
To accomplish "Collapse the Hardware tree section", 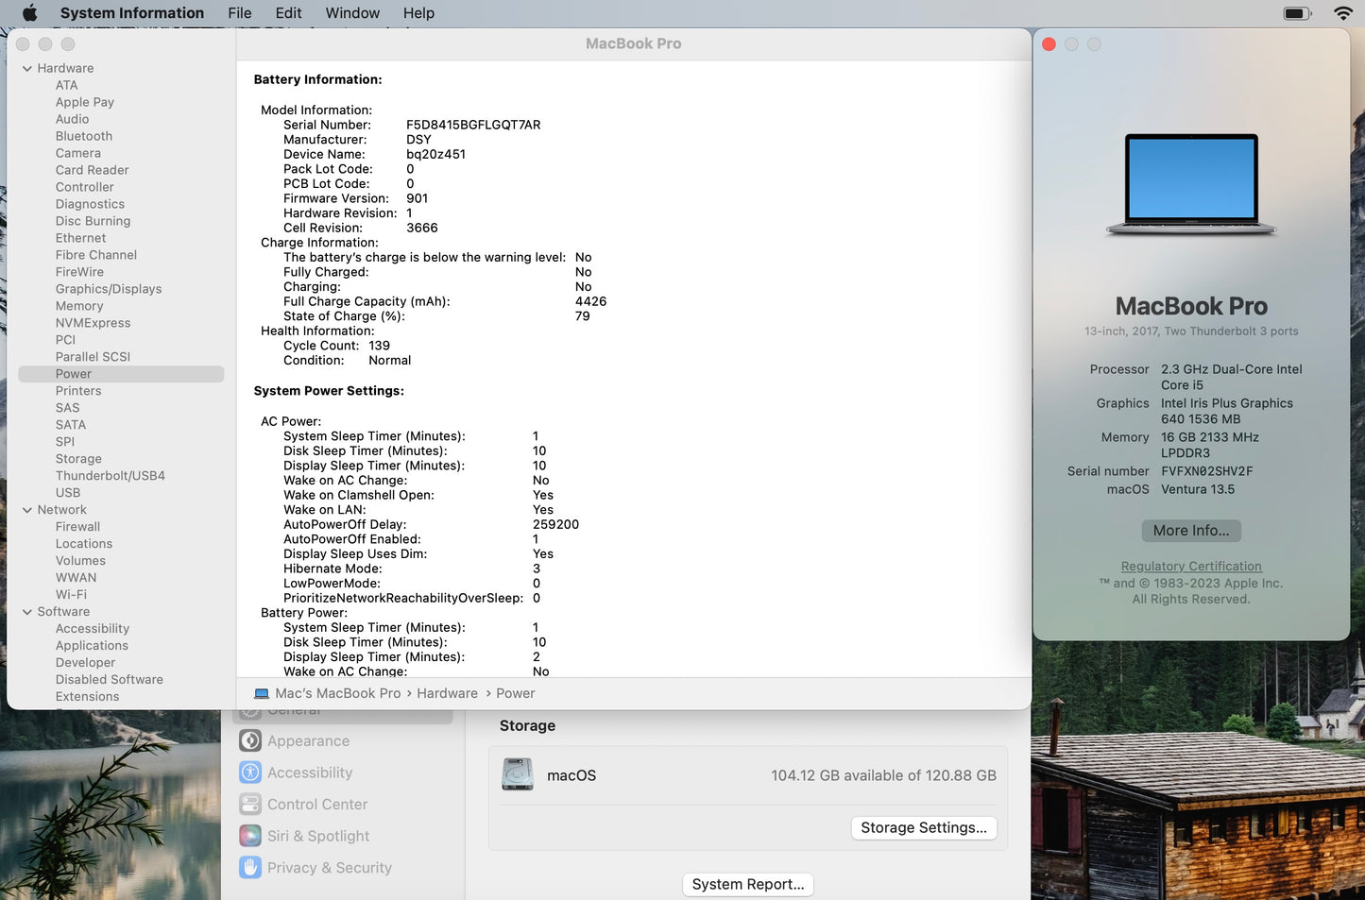I will point(27,69).
